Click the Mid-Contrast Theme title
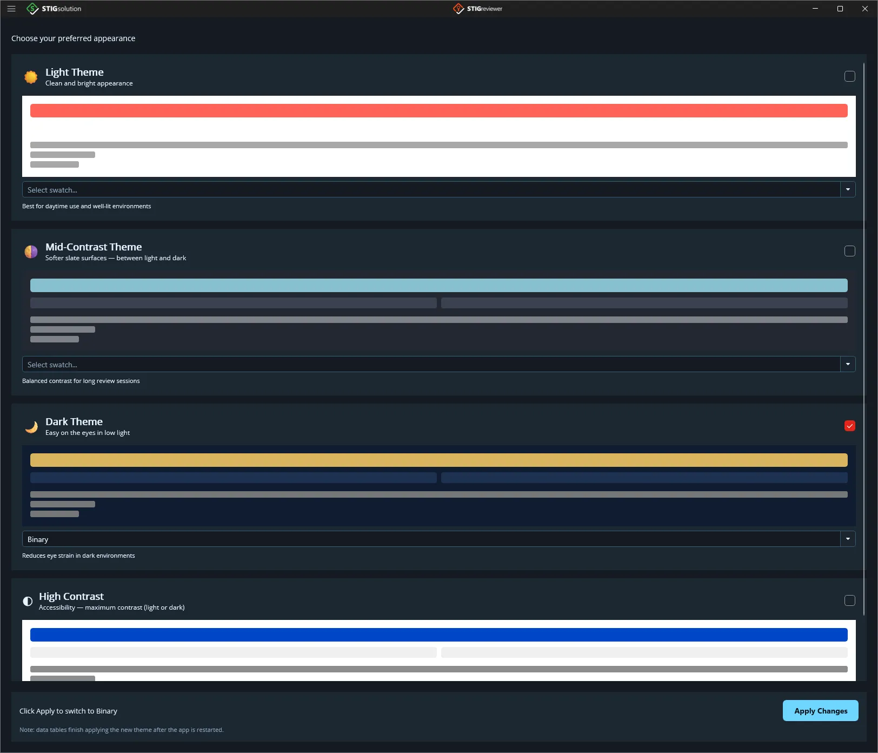 tap(94, 247)
